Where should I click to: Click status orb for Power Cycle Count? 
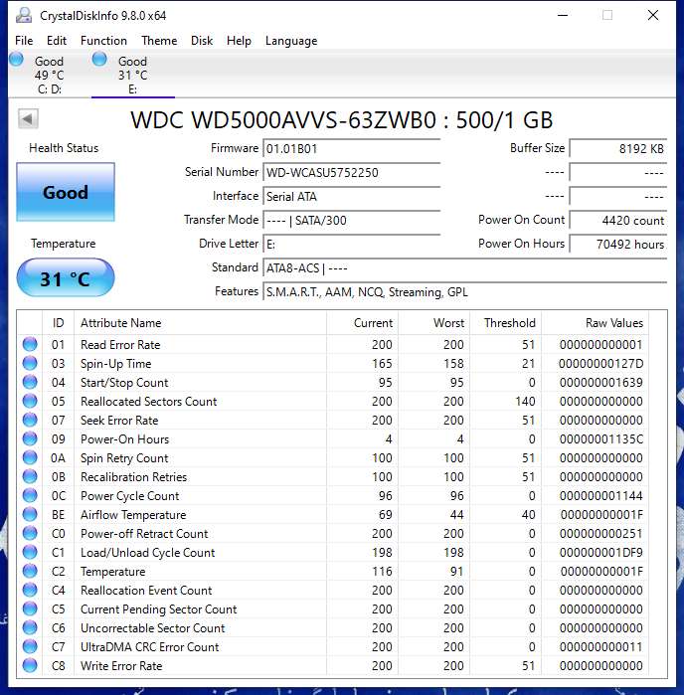tap(30, 495)
